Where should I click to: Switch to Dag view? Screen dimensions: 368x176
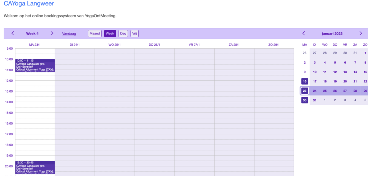tap(123, 33)
